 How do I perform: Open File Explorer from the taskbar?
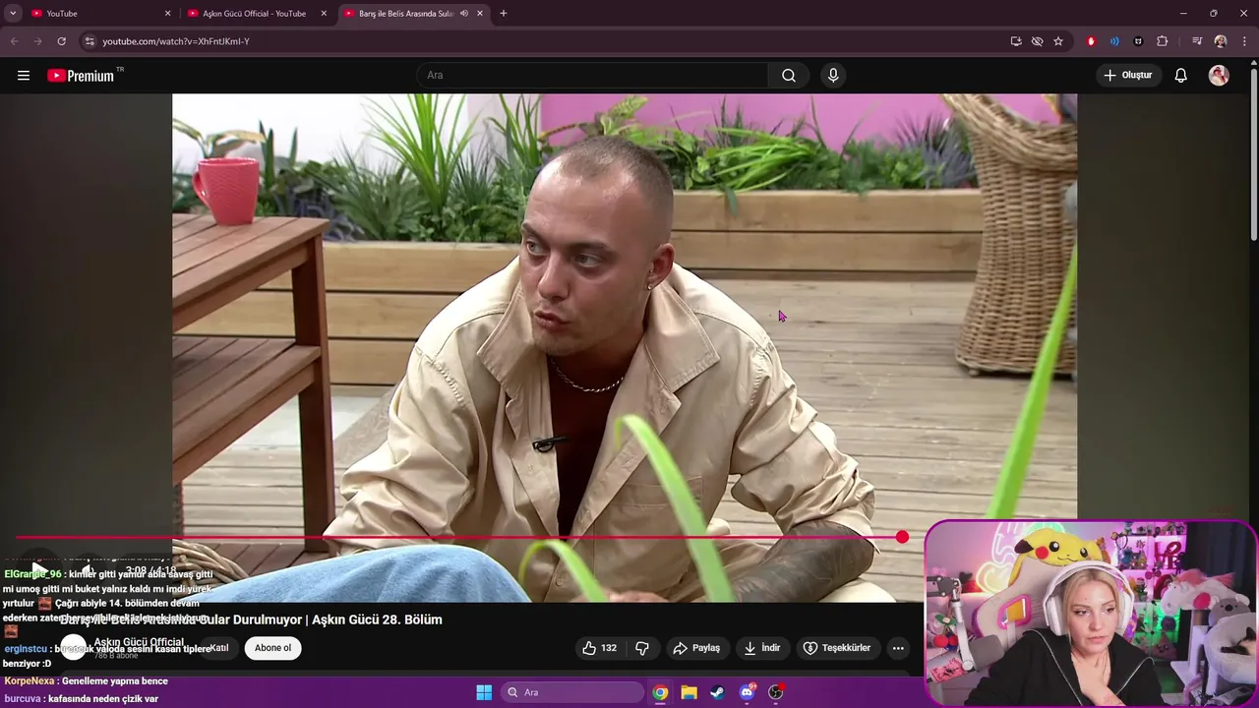pos(689,692)
